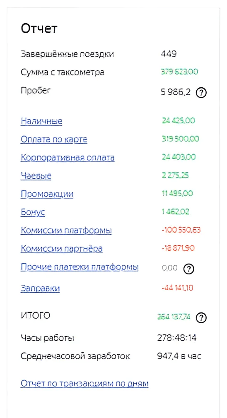The width and height of the screenshot is (227, 418).
Task: Open the Заправки link
Action: tap(40, 288)
